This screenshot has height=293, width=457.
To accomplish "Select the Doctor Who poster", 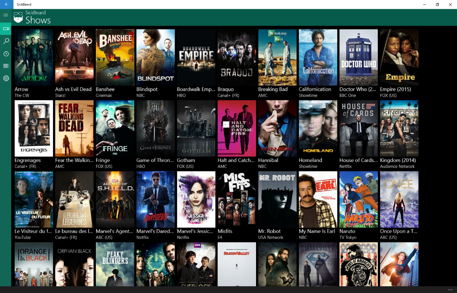I will [358, 57].
